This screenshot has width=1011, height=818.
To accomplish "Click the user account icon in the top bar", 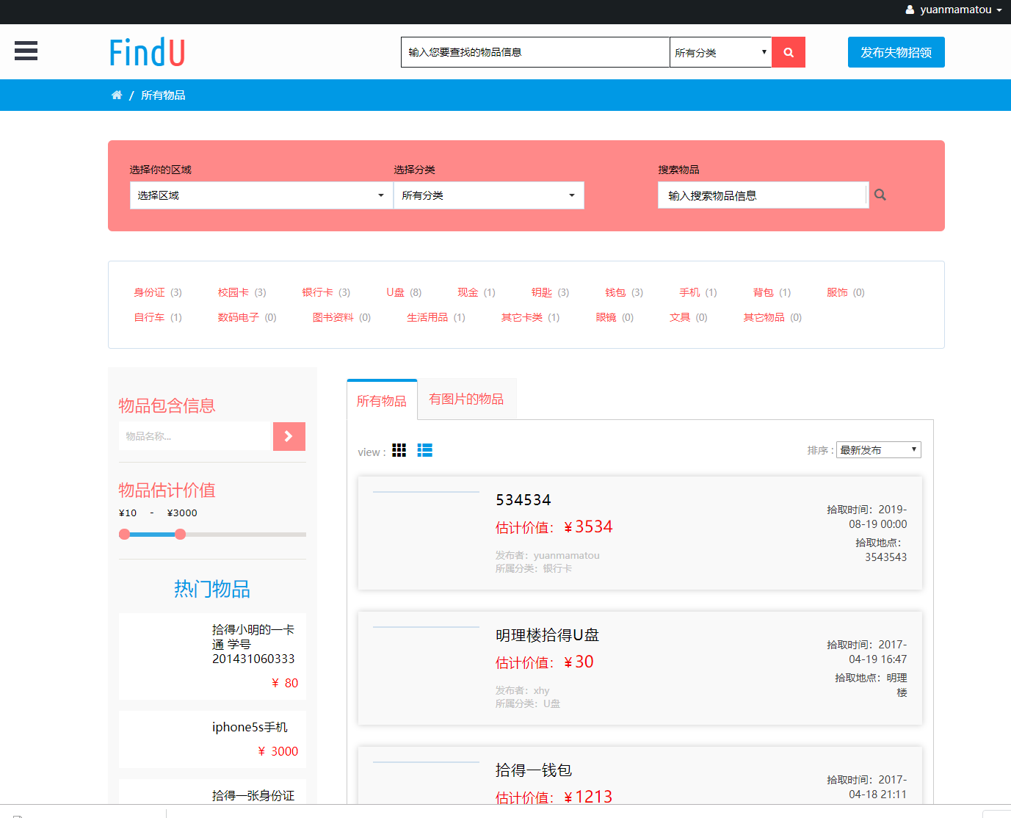I will click(x=909, y=10).
